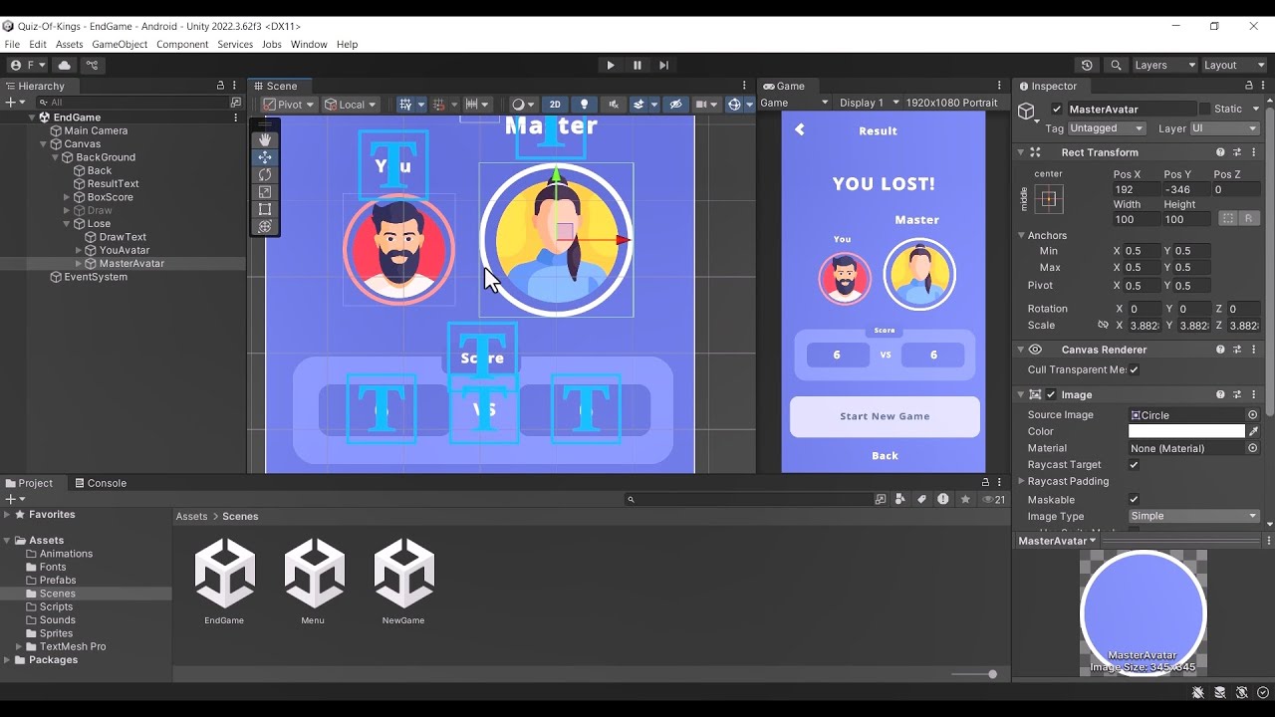This screenshot has width=1275, height=717.
Task: Click the Play button
Action: 611,65
